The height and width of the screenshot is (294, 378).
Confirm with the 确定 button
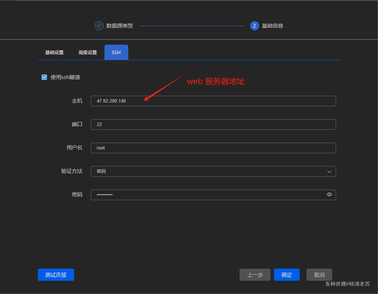pos(287,275)
